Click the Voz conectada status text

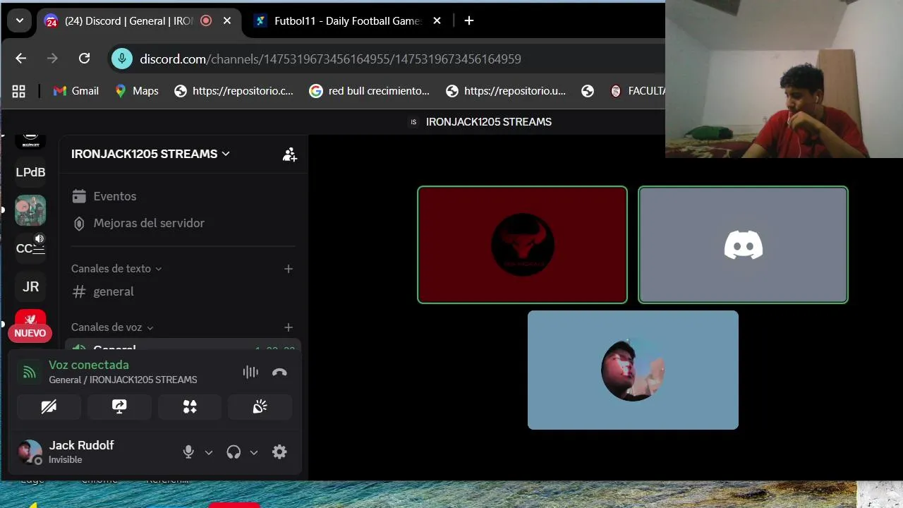(x=89, y=365)
